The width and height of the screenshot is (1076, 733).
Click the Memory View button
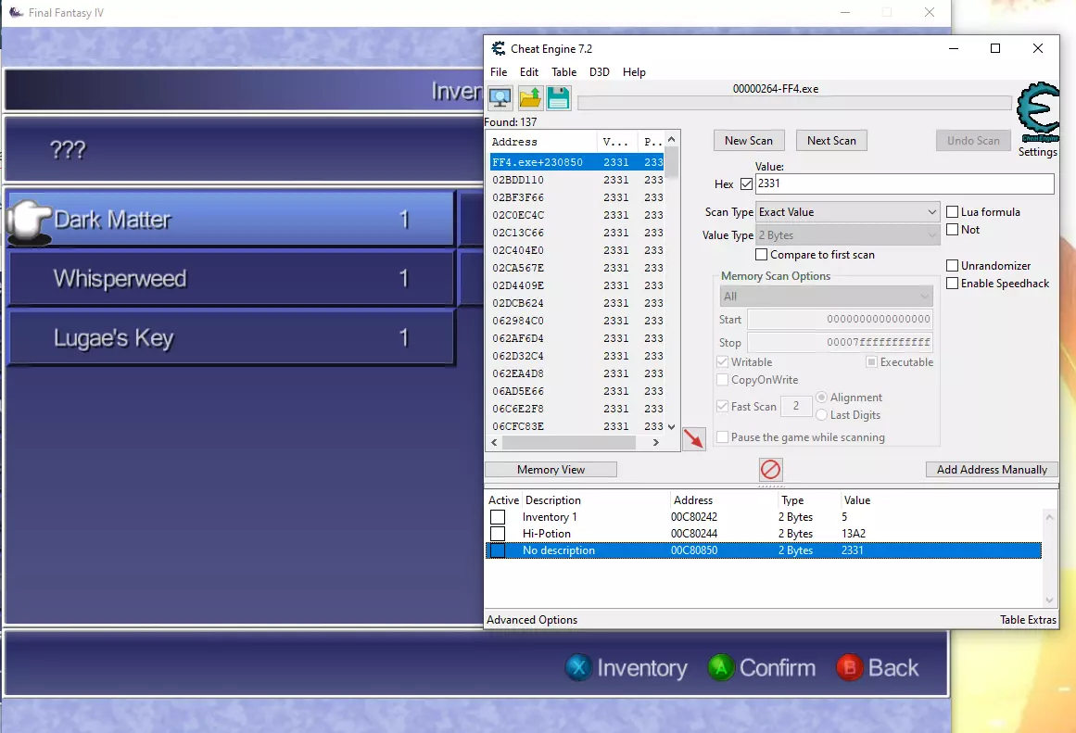coord(551,470)
